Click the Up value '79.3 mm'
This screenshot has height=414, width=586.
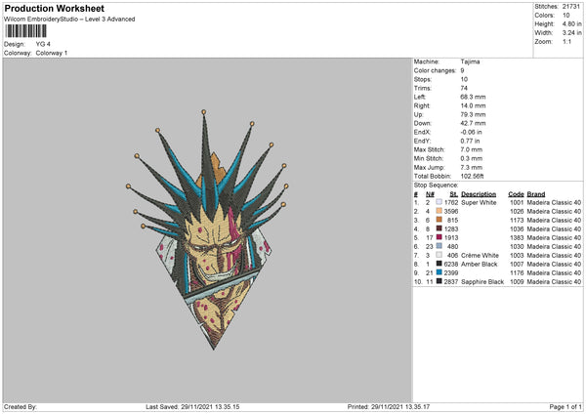click(473, 114)
